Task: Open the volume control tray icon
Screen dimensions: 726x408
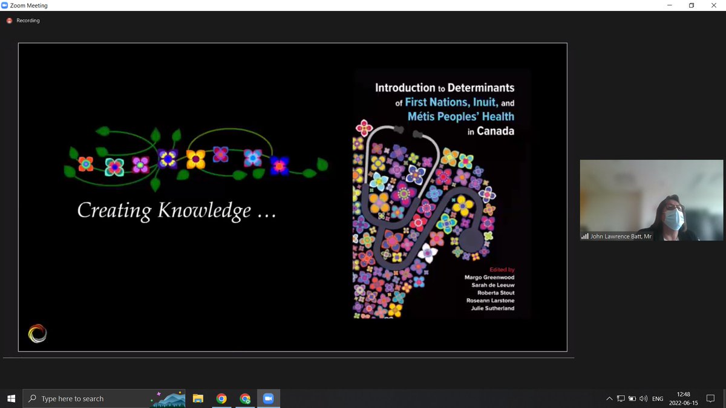Action: [x=643, y=398]
